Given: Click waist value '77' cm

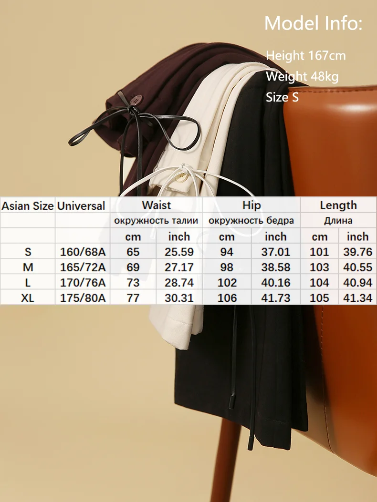Looking at the screenshot, I should tap(133, 298).
